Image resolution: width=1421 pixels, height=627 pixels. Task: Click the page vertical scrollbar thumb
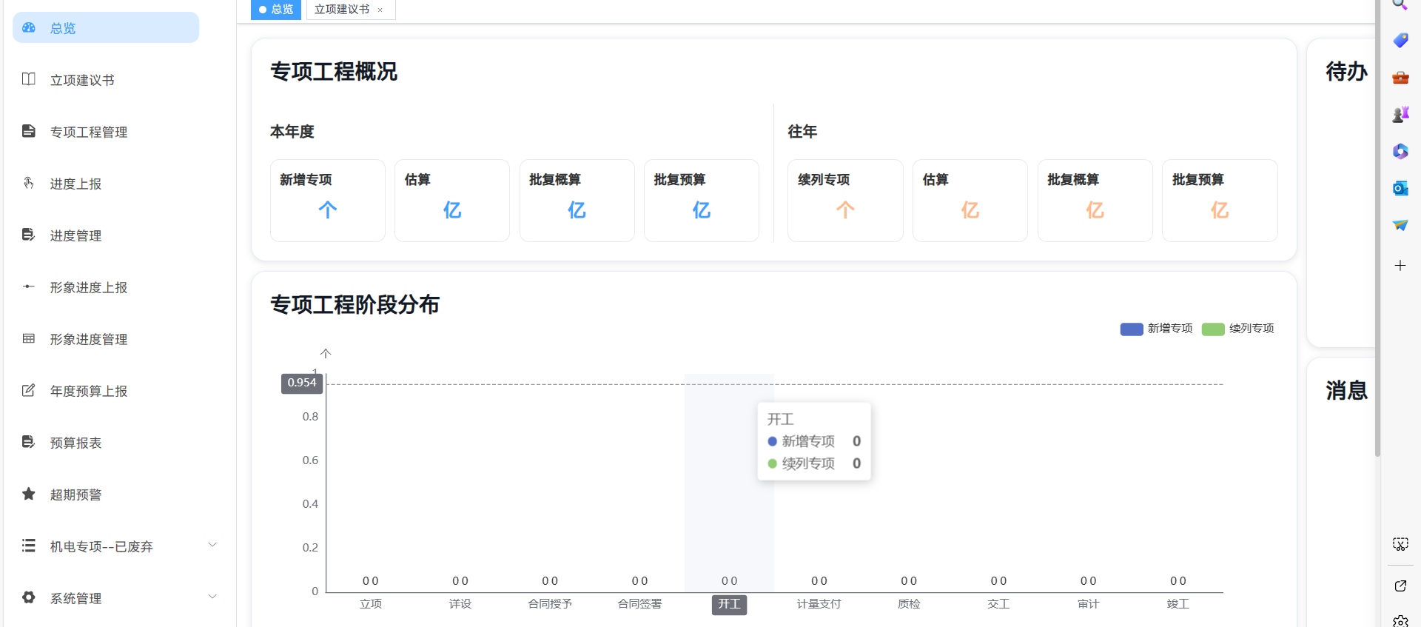pyautogui.click(x=1377, y=228)
